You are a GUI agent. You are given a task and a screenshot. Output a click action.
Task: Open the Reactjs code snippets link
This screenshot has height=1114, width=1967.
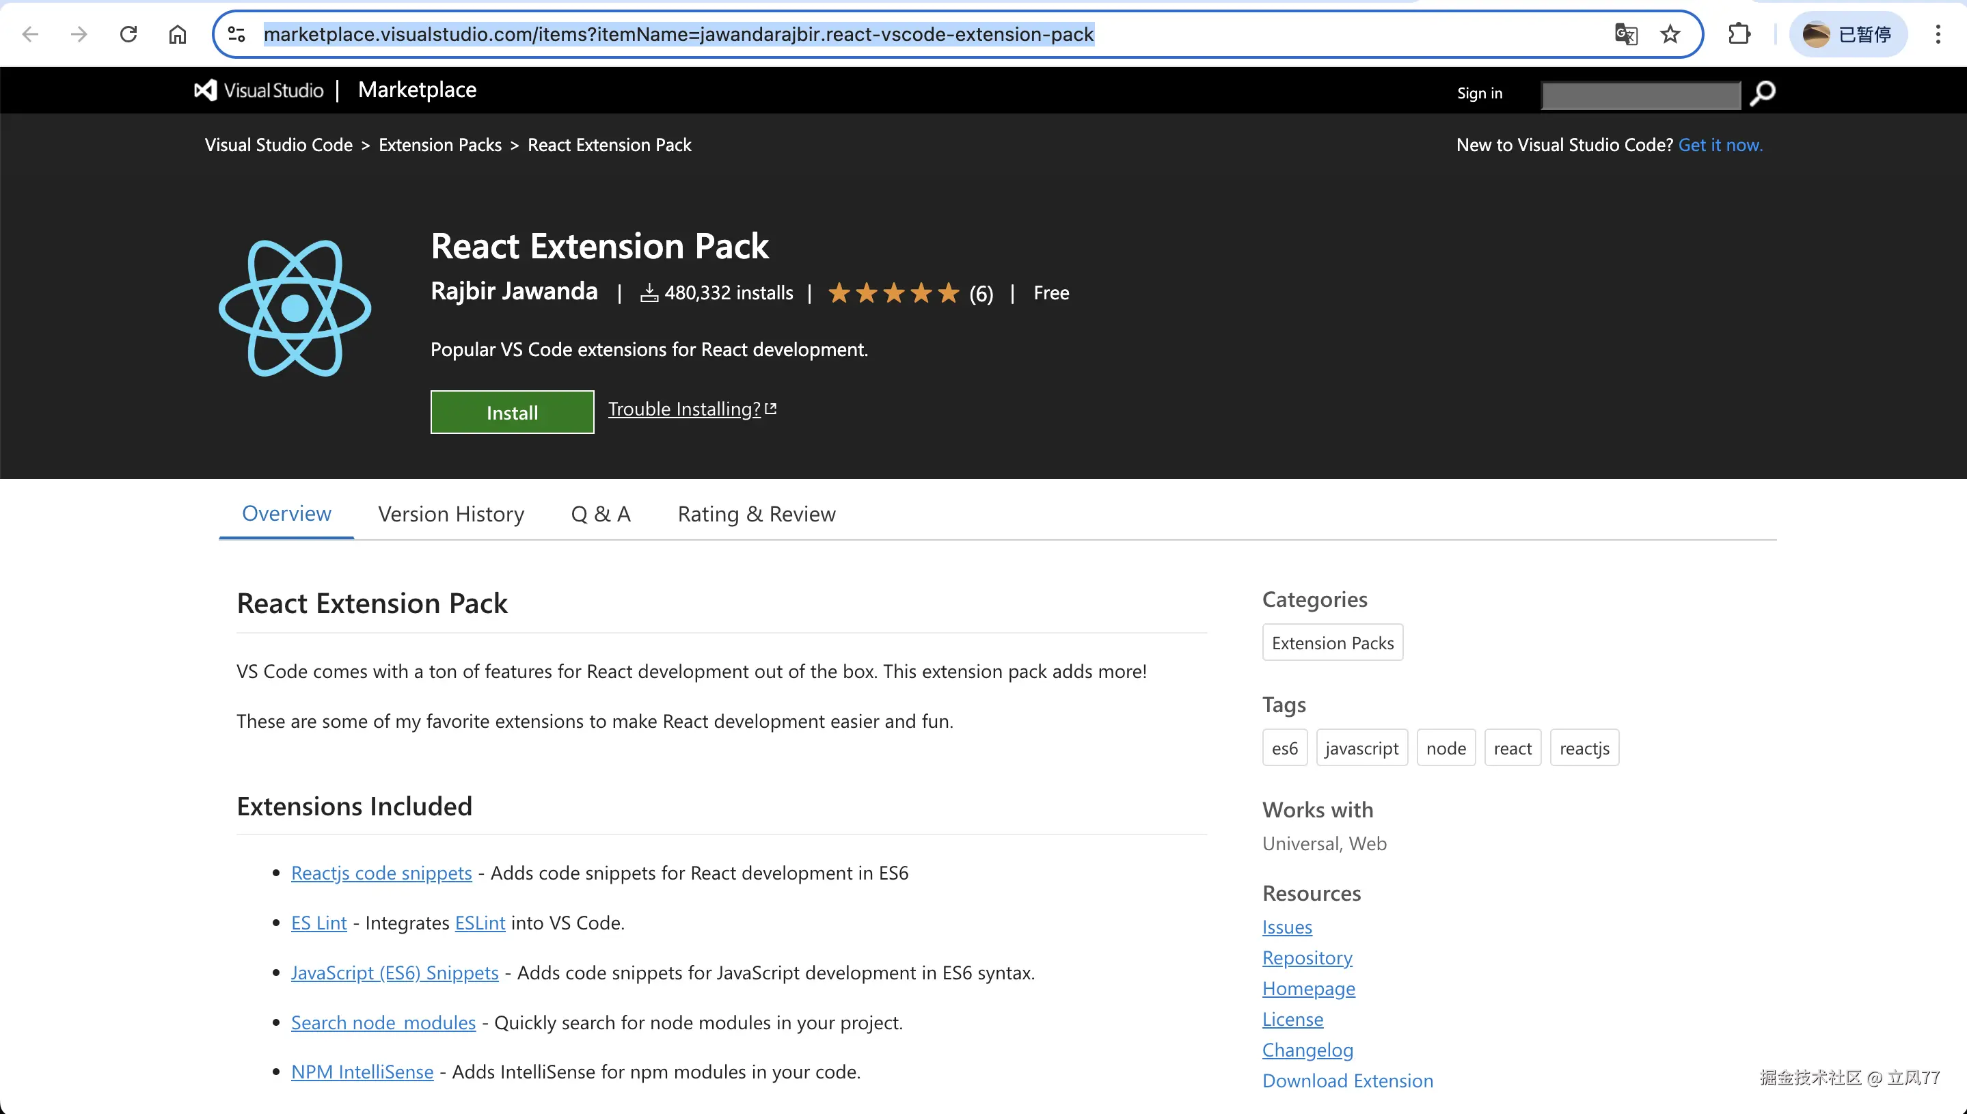coord(381,873)
